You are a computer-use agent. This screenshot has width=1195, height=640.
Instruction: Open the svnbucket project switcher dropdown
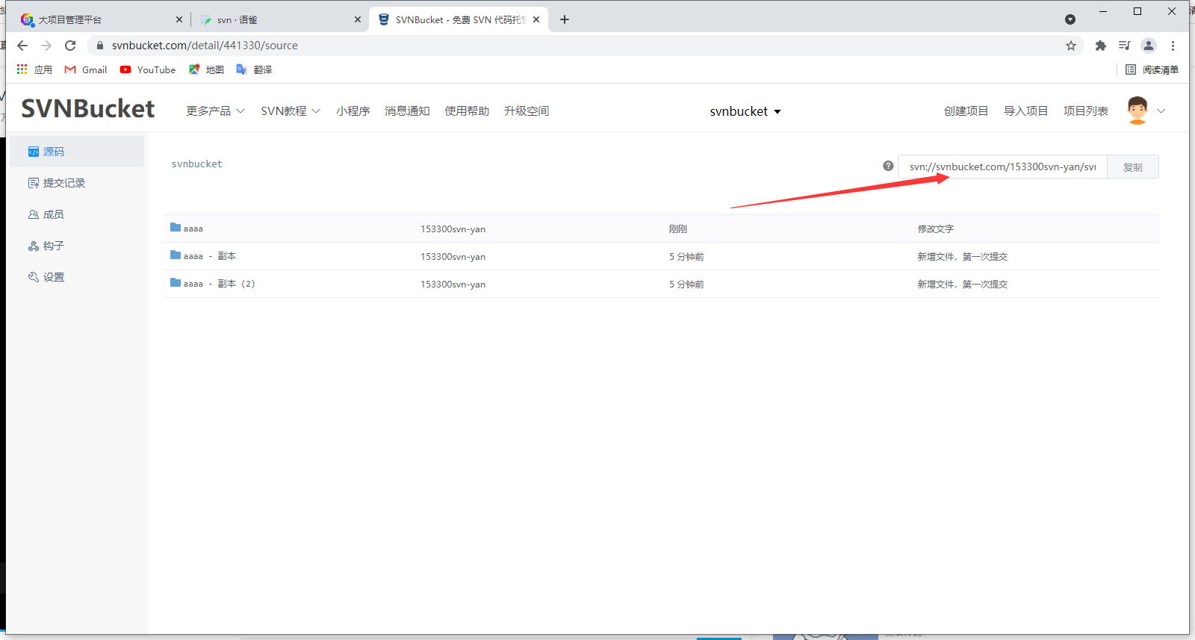[x=745, y=111]
